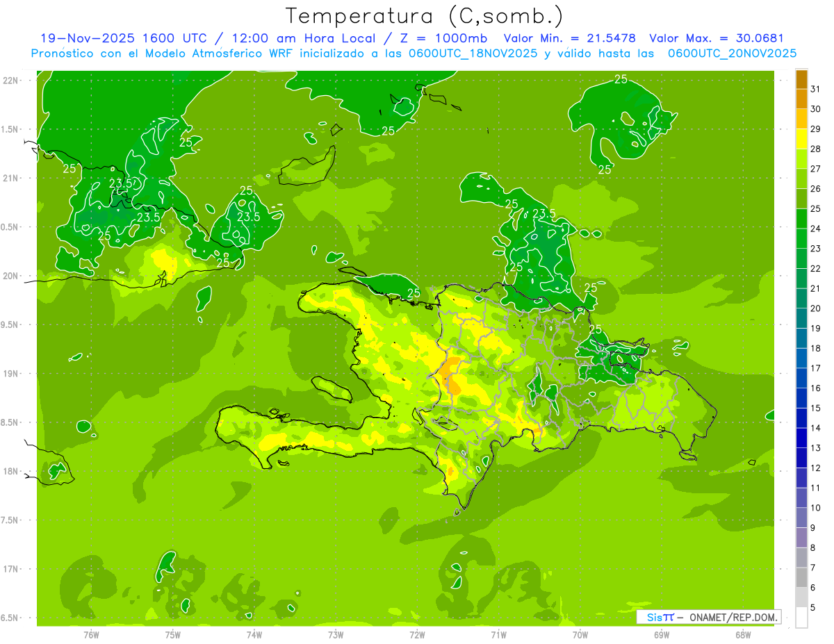Click the '8.5N' latitude axis label

pos(10,422)
